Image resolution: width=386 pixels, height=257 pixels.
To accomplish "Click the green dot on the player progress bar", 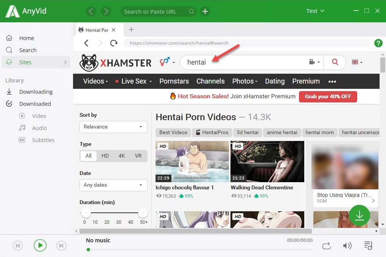I will point(89,249).
